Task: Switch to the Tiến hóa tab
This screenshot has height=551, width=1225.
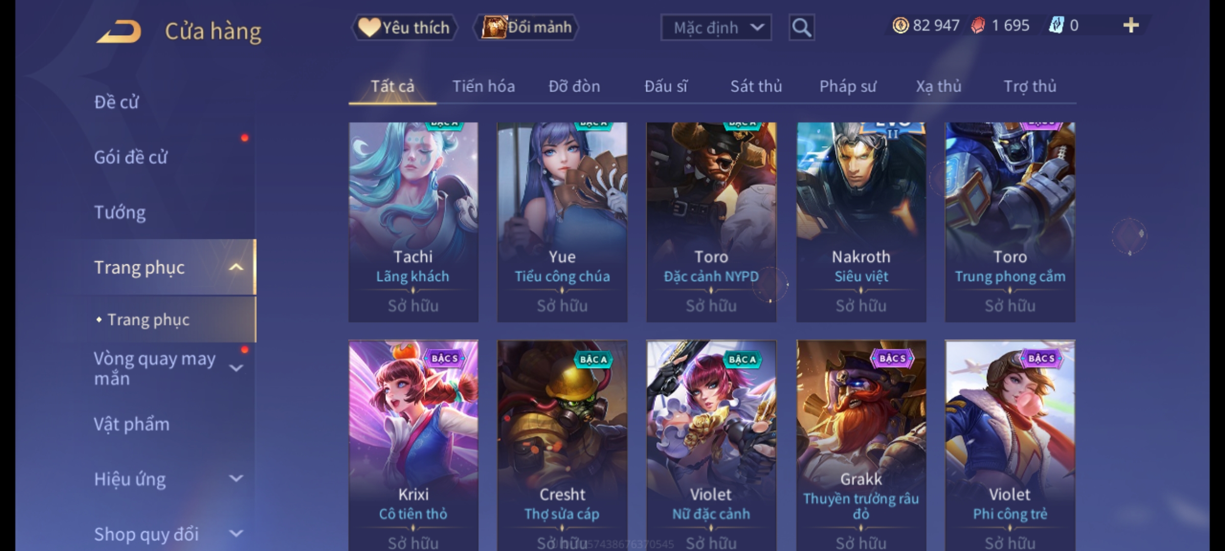Action: [483, 86]
